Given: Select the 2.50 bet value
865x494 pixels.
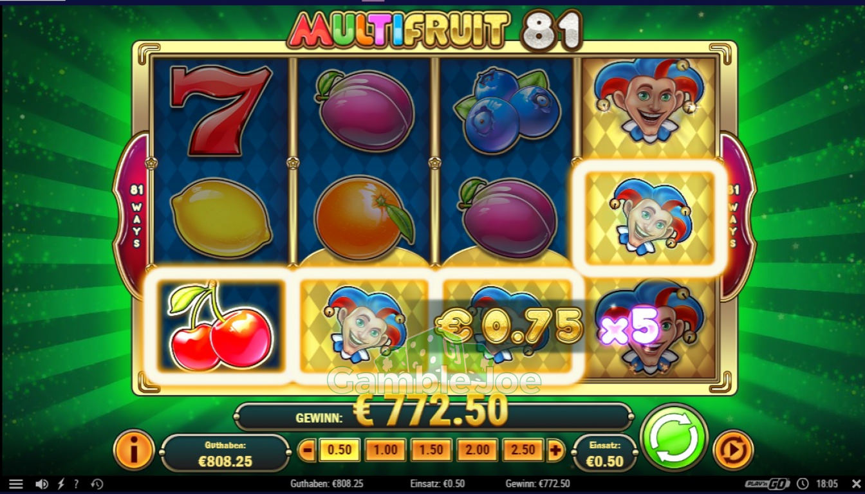Looking at the screenshot, I should [x=523, y=450].
